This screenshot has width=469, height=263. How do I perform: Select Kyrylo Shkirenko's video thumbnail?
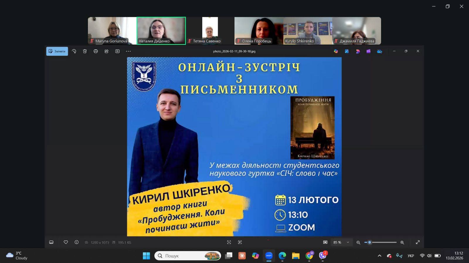coord(308,31)
